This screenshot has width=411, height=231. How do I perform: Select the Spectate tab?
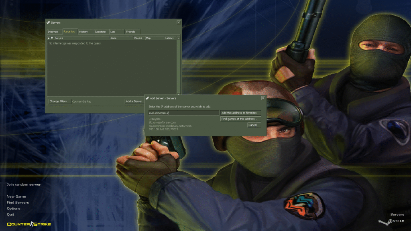click(100, 32)
